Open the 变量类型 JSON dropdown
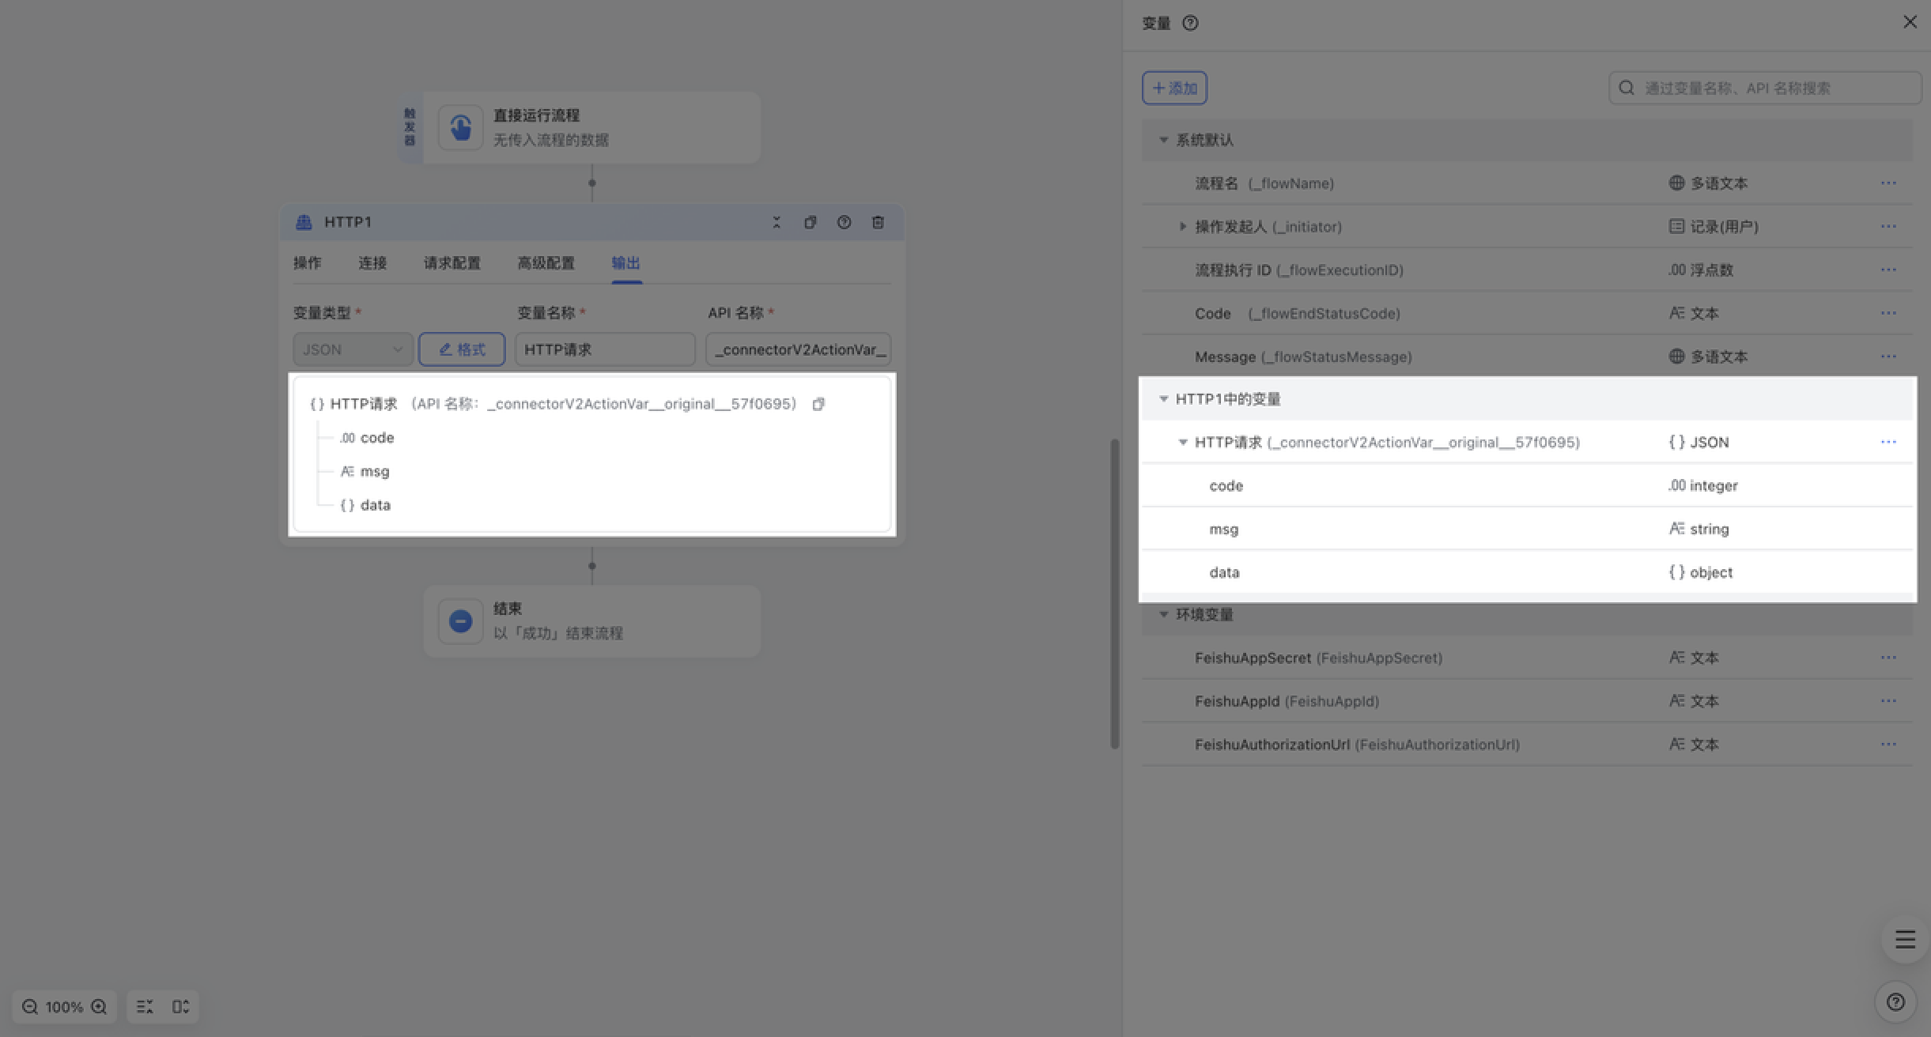This screenshot has width=1931, height=1037. click(x=353, y=349)
